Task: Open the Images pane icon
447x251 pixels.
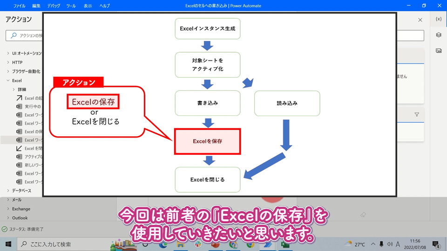Action: tap(439, 51)
